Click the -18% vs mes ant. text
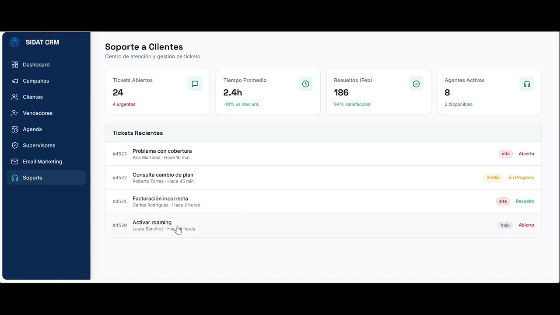This screenshot has width=560, height=315. coord(241,104)
